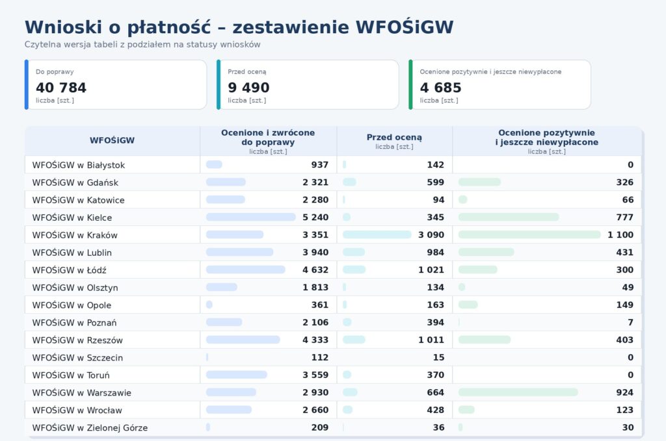Click value 984 in Lublin row
This screenshot has width=666, height=441.
(435, 252)
